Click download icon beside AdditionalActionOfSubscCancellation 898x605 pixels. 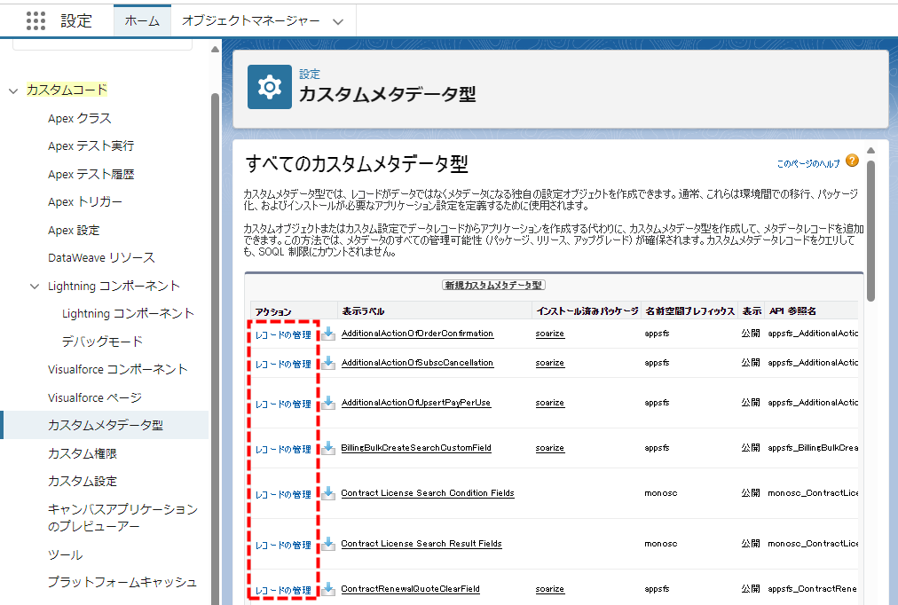(328, 363)
